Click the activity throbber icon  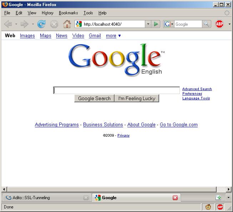pos(227,13)
